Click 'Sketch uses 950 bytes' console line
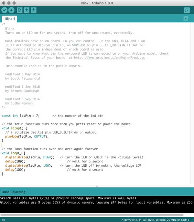194x222 pixels. click(x=69, y=198)
